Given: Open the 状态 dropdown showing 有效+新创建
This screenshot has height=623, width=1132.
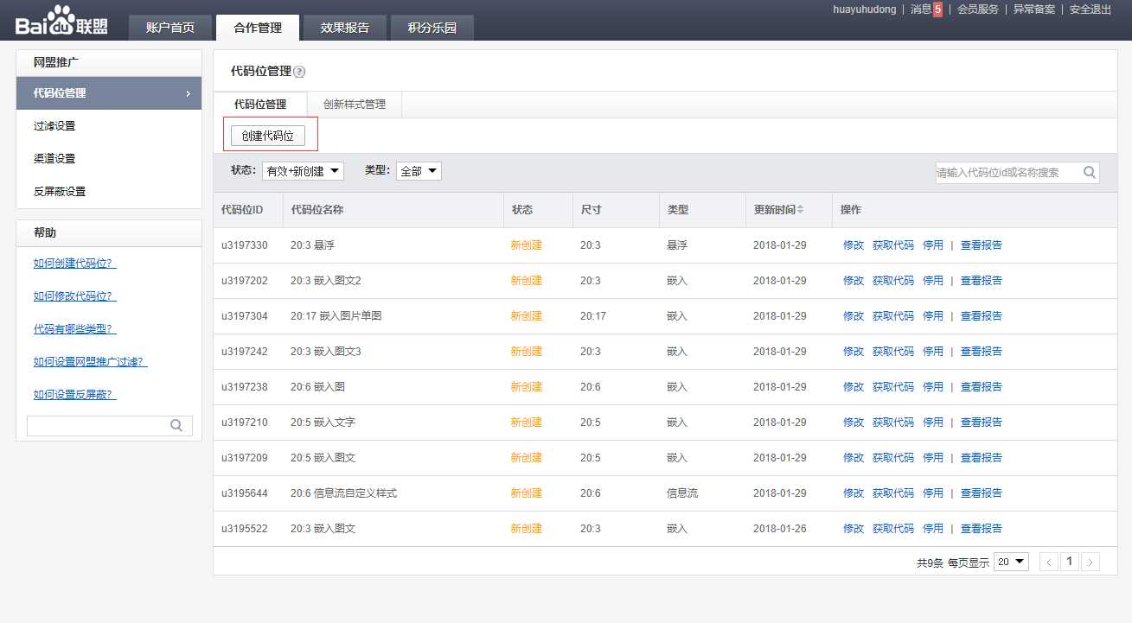Looking at the screenshot, I should [303, 171].
